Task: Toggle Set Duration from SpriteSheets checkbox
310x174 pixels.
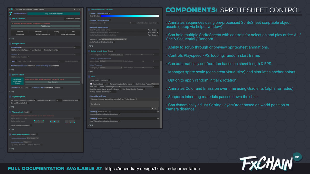Action: click(35, 100)
